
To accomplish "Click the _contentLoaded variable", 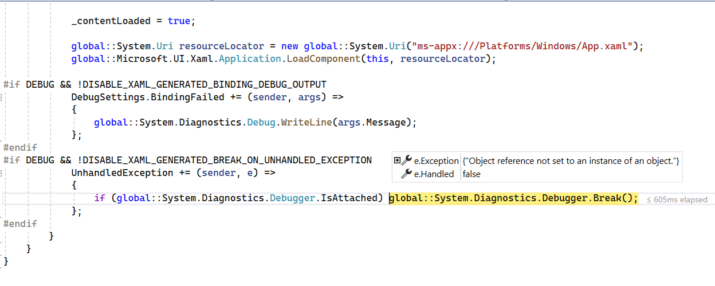I will pyautogui.click(x=110, y=21).
